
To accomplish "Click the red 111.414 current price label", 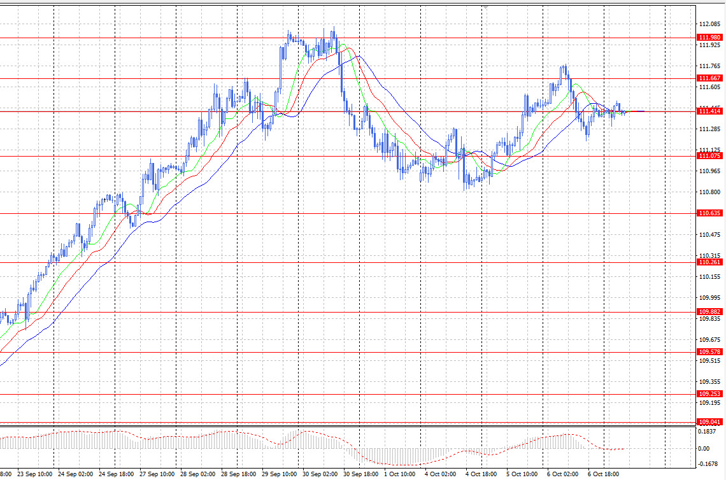I will click(x=709, y=111).
